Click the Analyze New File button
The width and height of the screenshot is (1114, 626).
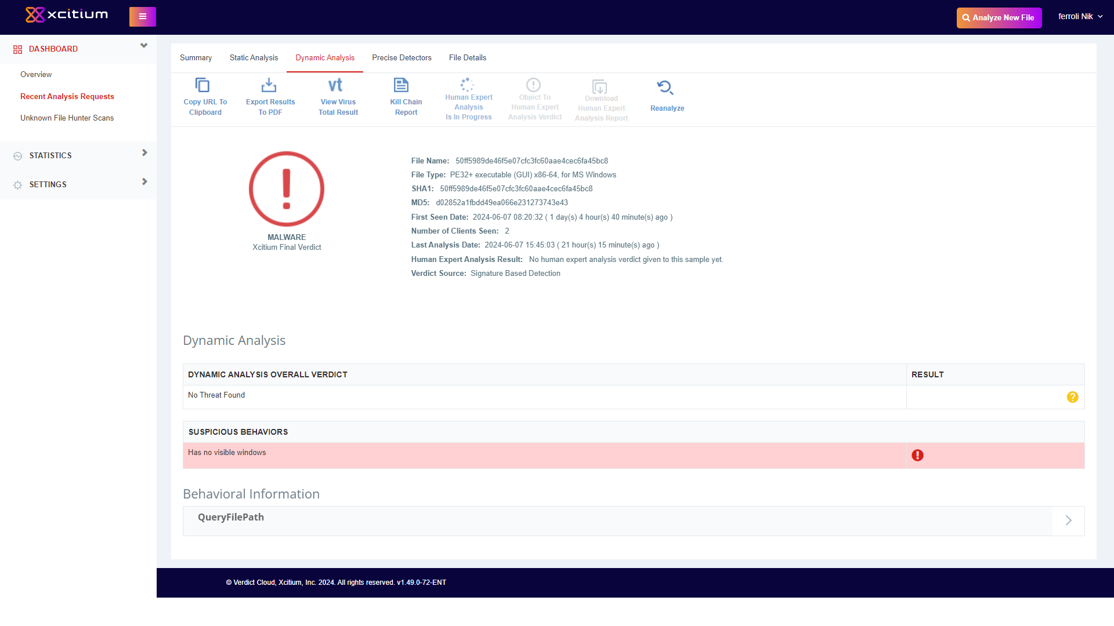point(999,18)
